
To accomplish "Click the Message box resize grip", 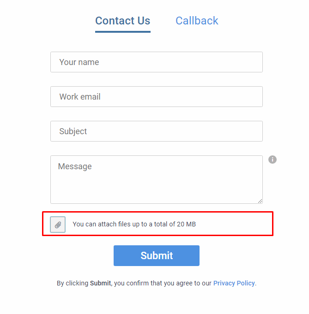I will [x=260, y=201].
